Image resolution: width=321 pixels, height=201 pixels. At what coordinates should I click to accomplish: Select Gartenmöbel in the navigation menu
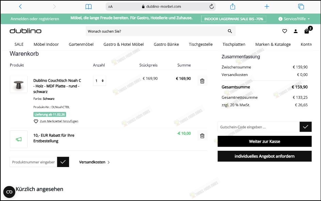[81, 44]
